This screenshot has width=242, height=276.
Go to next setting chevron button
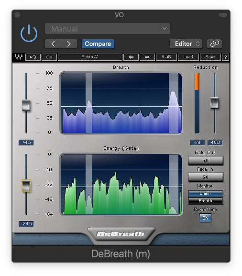pos(69,44)
